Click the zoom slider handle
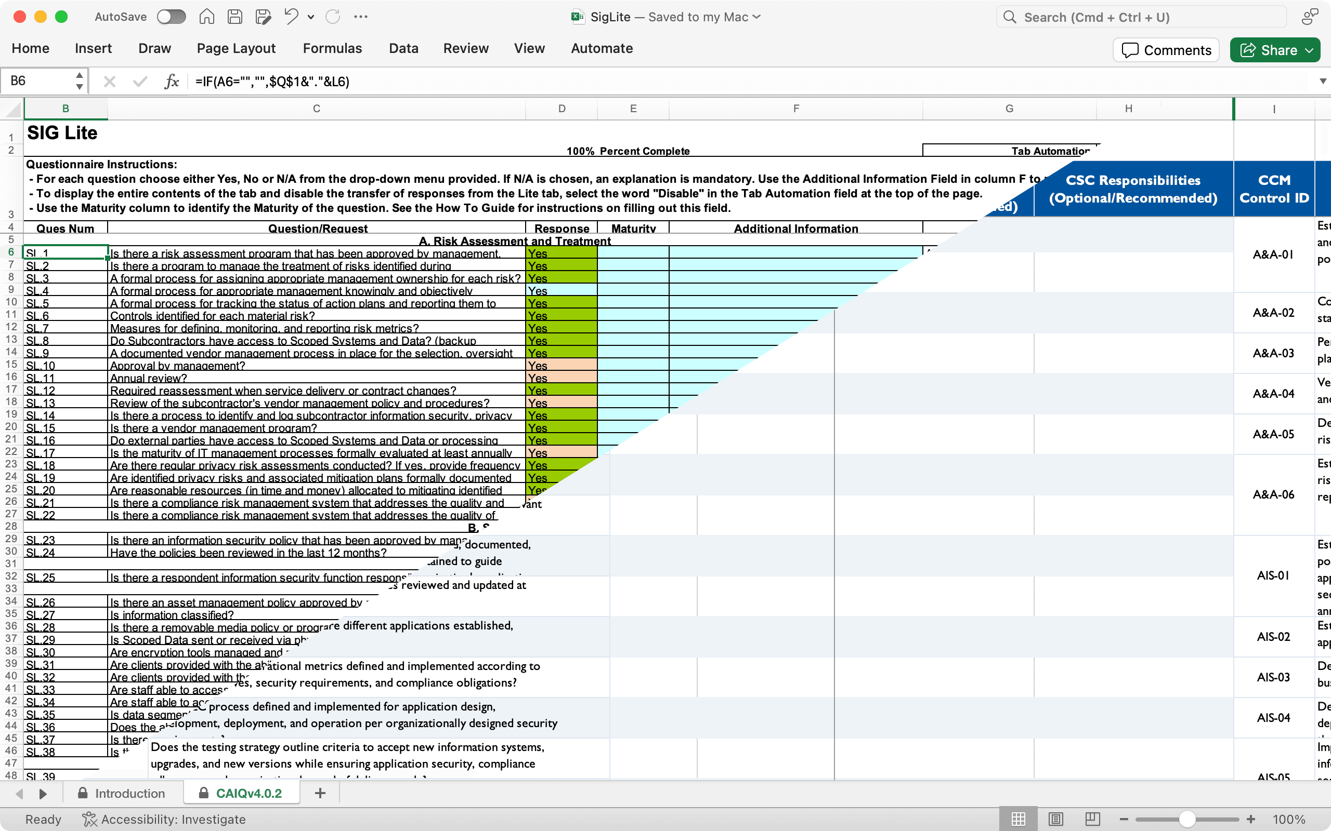This screenshot has height=831, width=1331. [1187, 819]
